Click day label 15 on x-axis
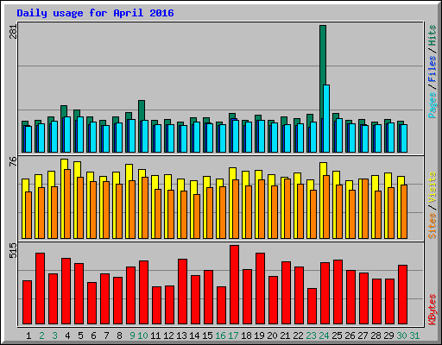 (207, 336)
